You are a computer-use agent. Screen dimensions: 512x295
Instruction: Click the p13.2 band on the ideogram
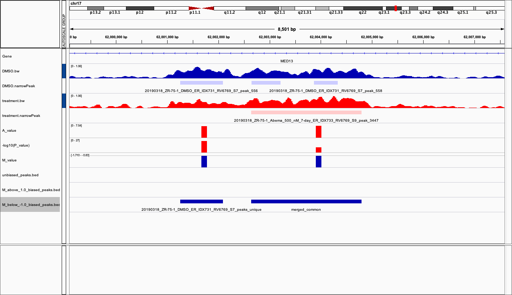click(95, 8)
